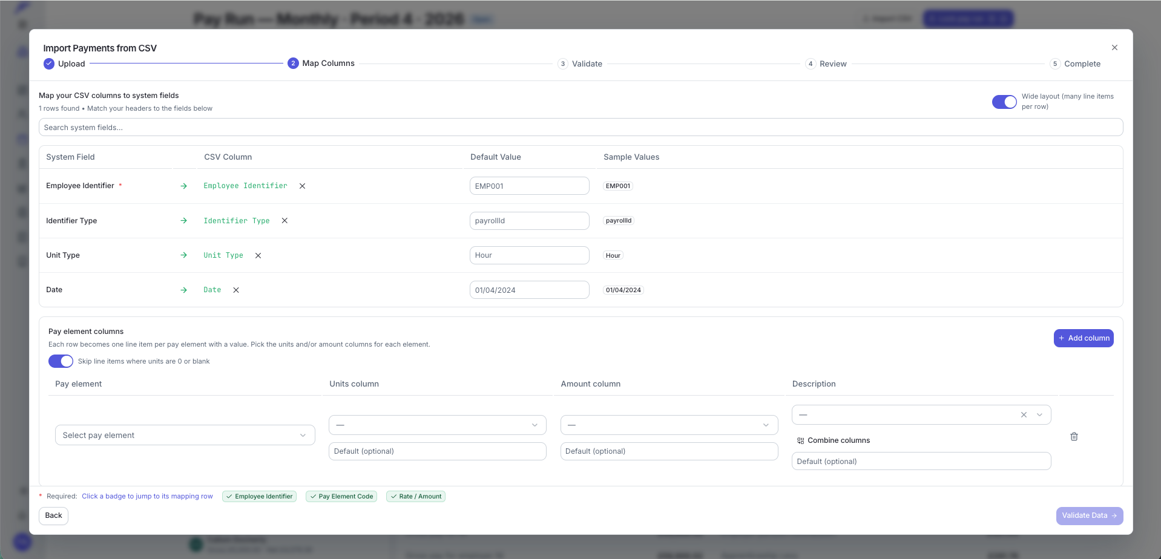Jump to Employee Identifier required badge

click(x=259, y=496)
